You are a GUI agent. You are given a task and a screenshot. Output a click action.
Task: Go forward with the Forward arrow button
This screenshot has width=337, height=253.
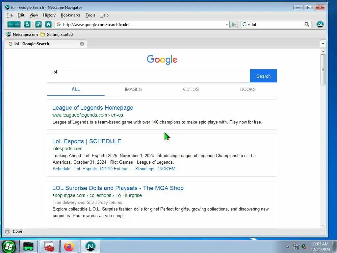[x=17, y=24]
